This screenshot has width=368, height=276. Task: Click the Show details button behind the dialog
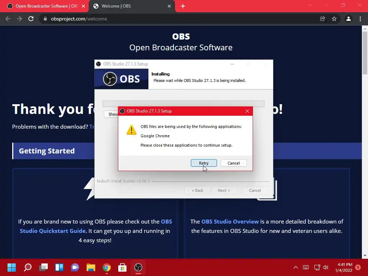pyautogui.click(x=111, y=114)
